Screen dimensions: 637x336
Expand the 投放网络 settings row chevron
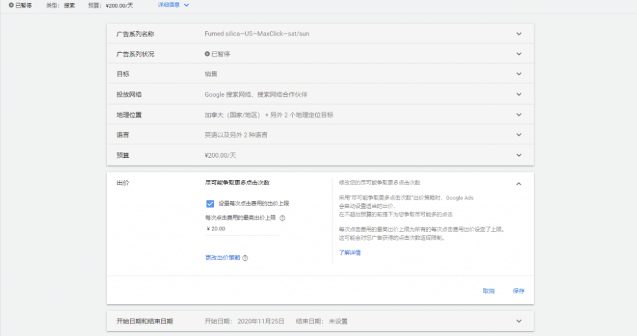click(x=519, y=94)
